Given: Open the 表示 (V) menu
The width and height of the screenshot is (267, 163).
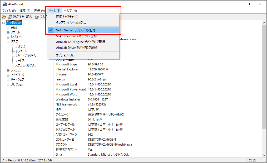Looking at the screenshot, I should pos(39,11).
